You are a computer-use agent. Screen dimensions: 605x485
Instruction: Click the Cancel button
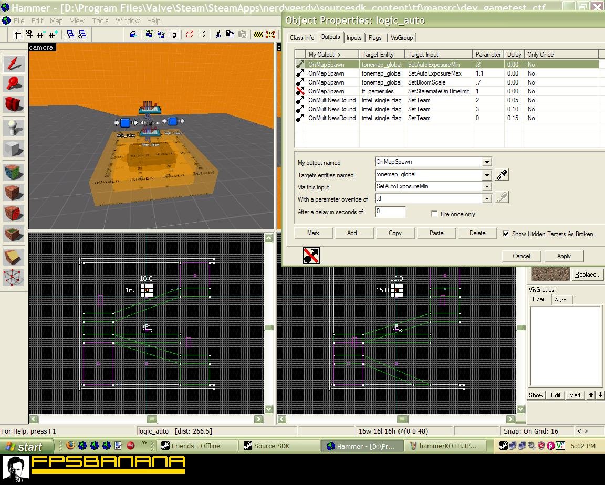[521, 256]
